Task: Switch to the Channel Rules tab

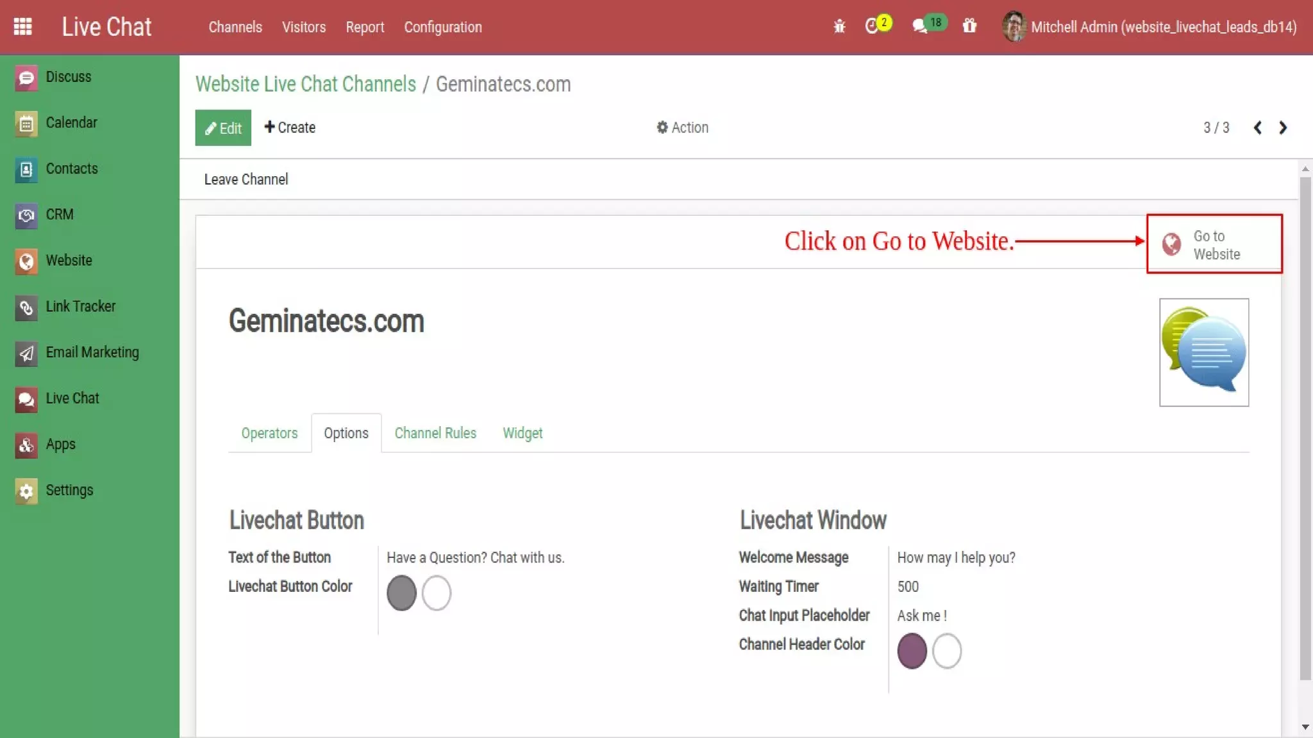Action: coord(435,433)
